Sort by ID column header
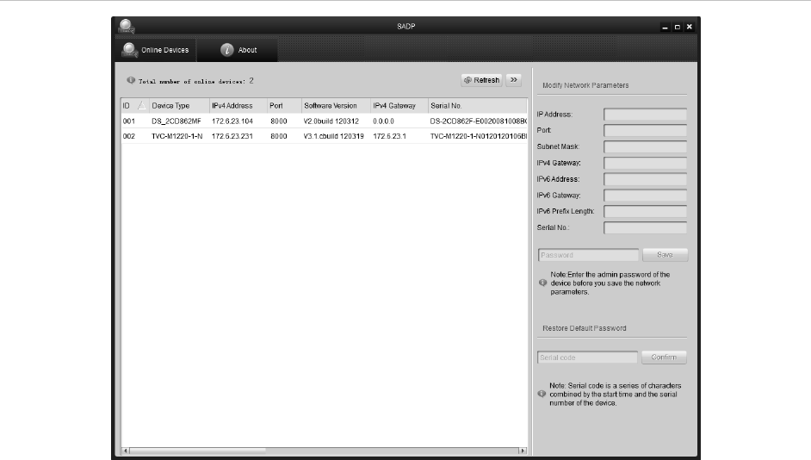This screenshot has height=460, width=811. point(134,106)
